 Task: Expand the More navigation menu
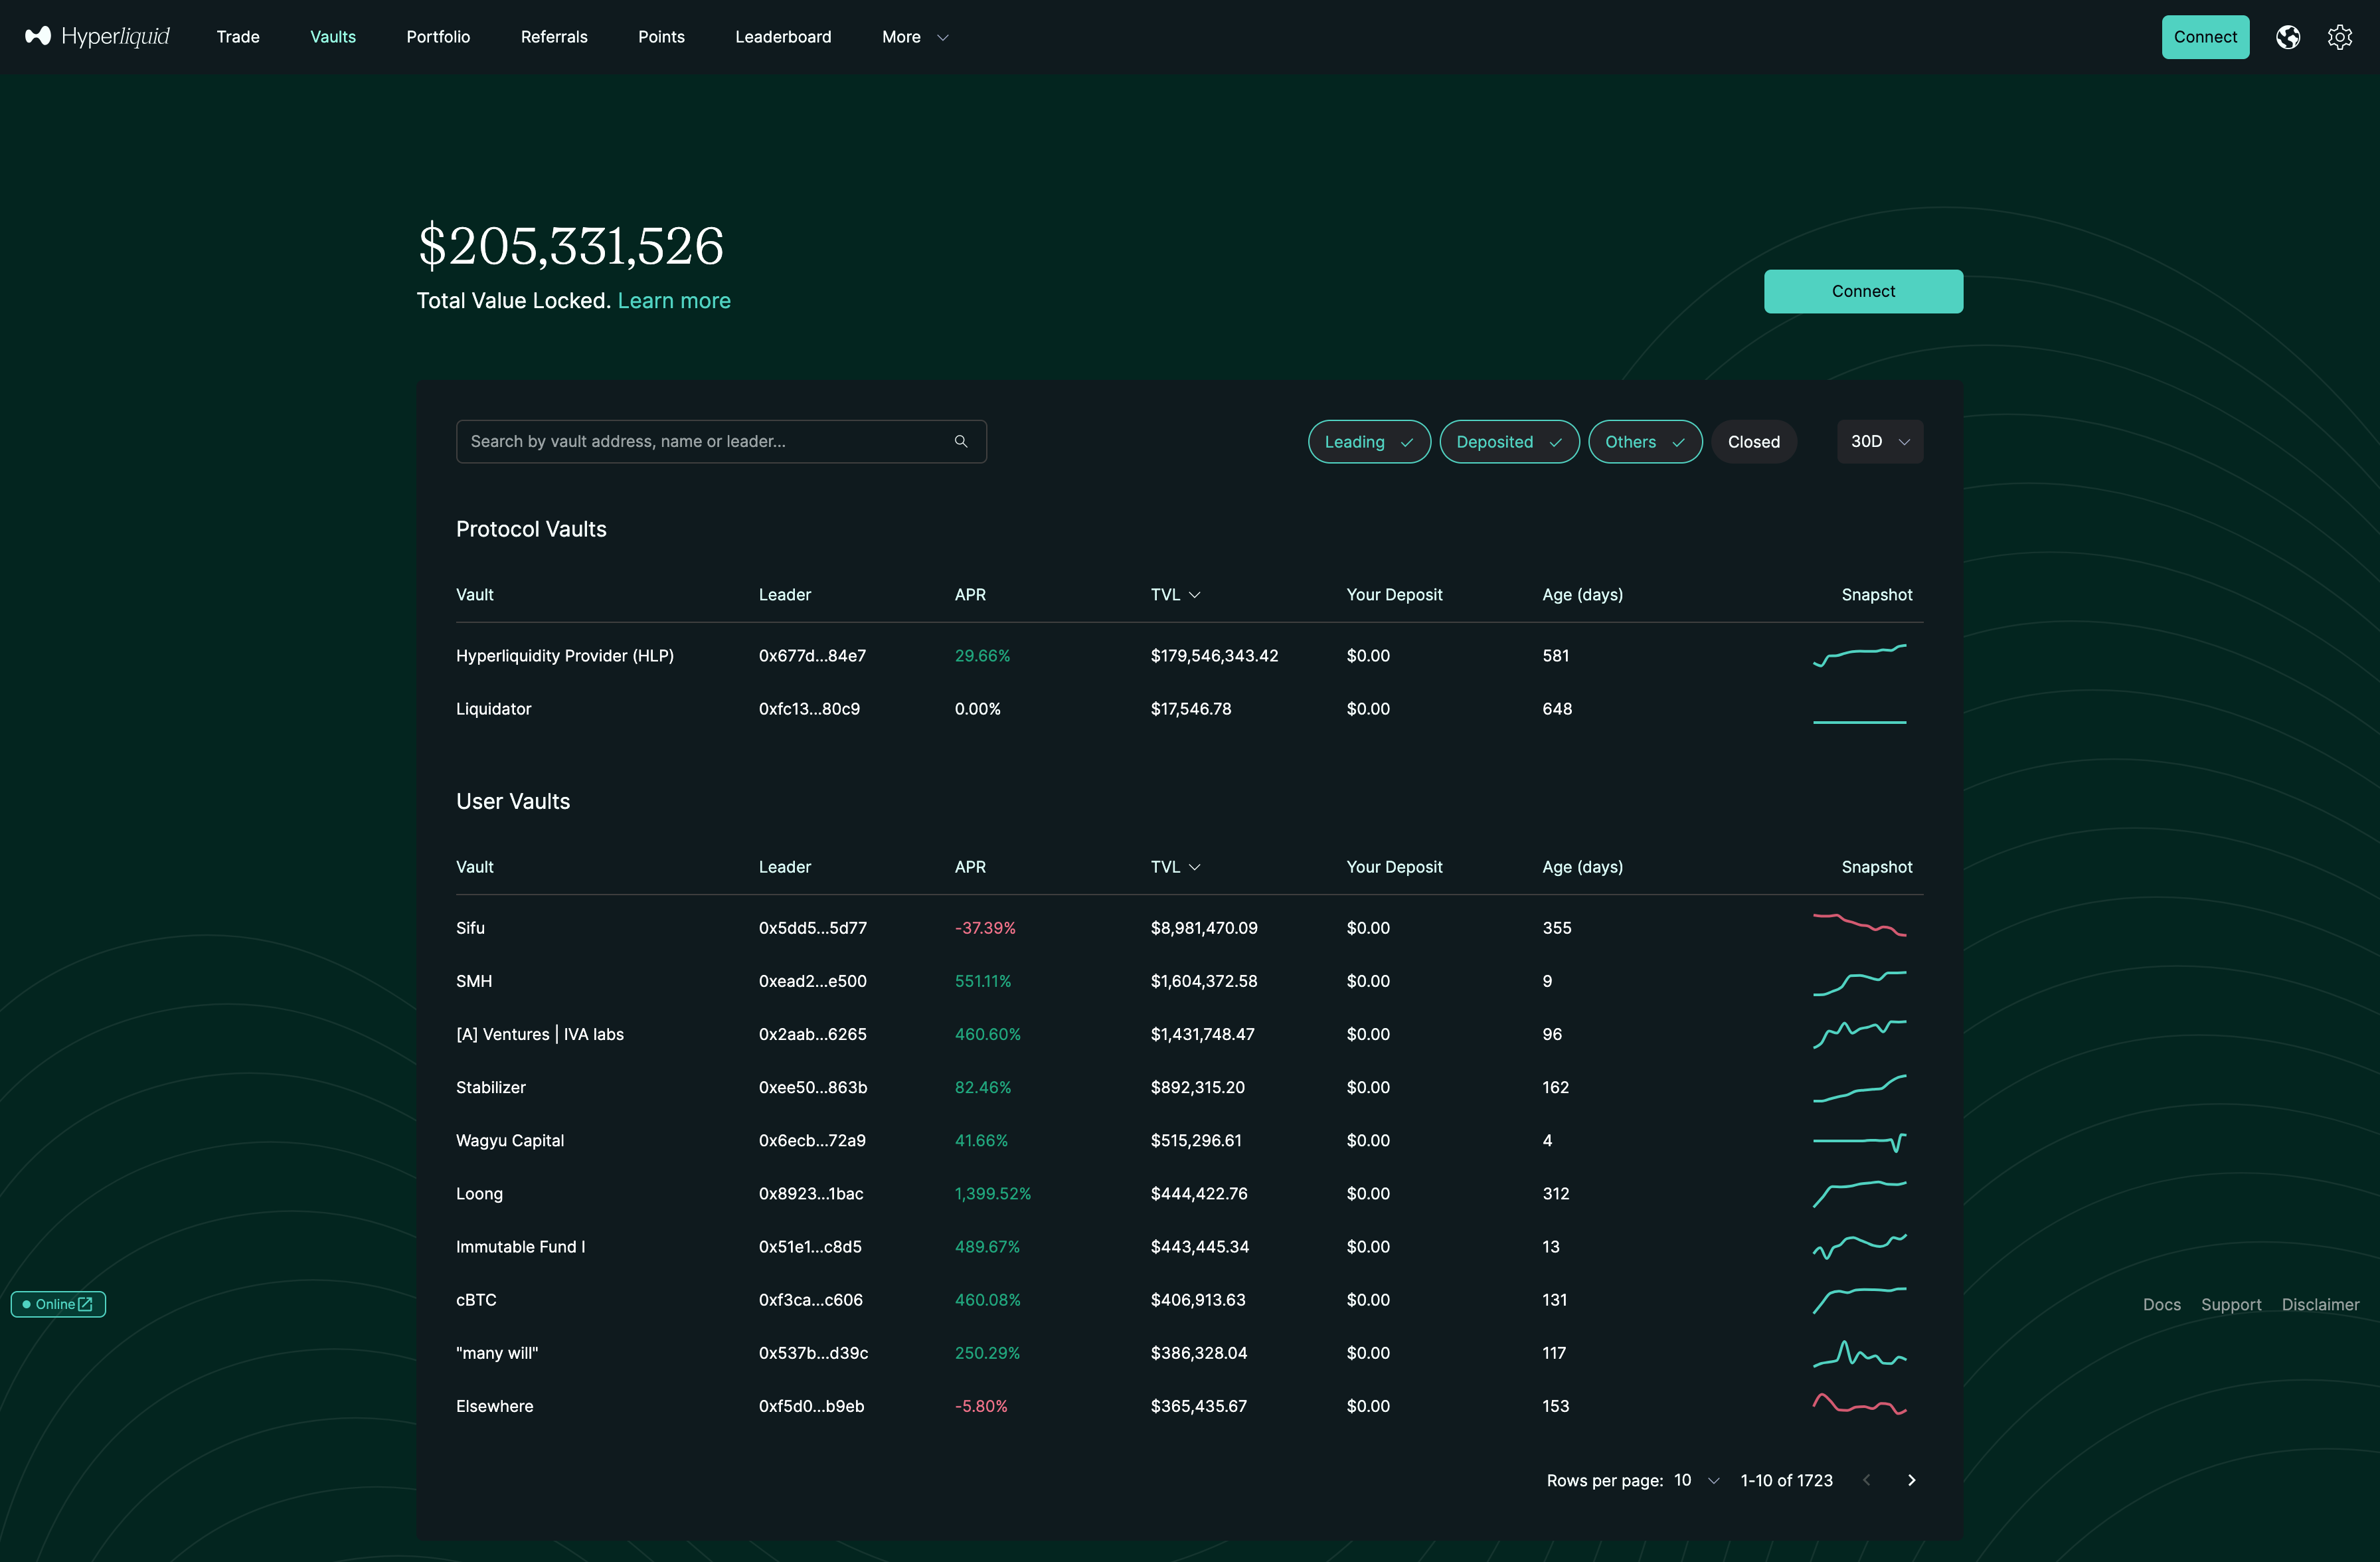point(915,37)
